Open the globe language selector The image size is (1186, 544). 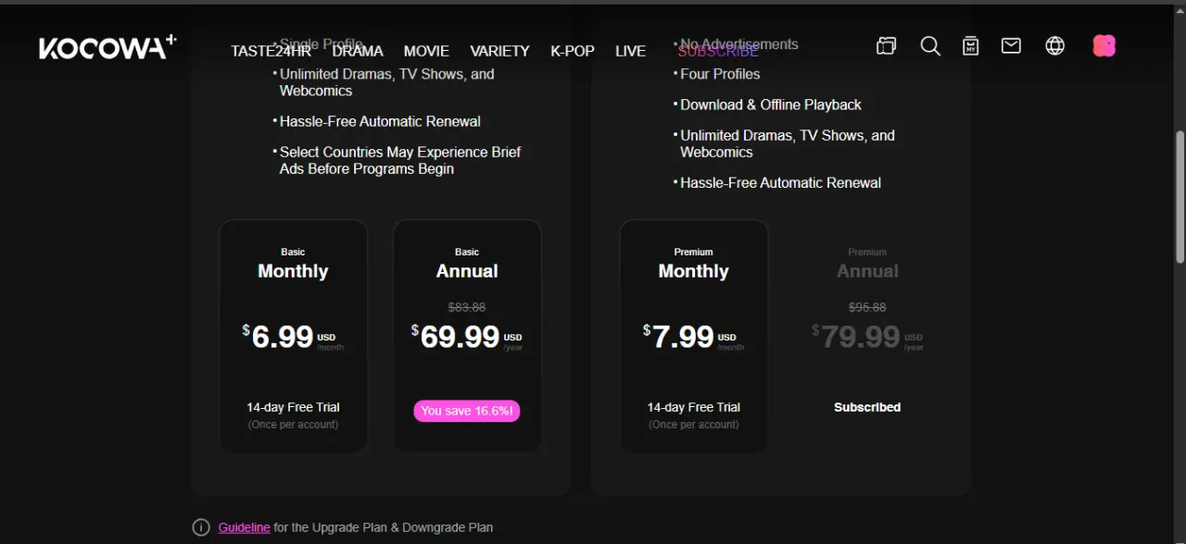1054,45
